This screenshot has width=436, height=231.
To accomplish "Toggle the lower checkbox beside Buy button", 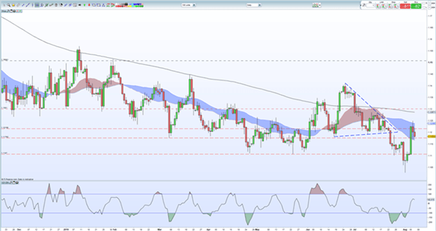I will (x=424, y=8).
